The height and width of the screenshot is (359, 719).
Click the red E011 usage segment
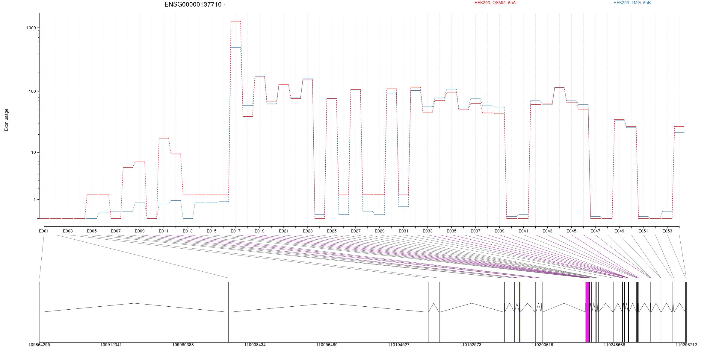(164, 138)
